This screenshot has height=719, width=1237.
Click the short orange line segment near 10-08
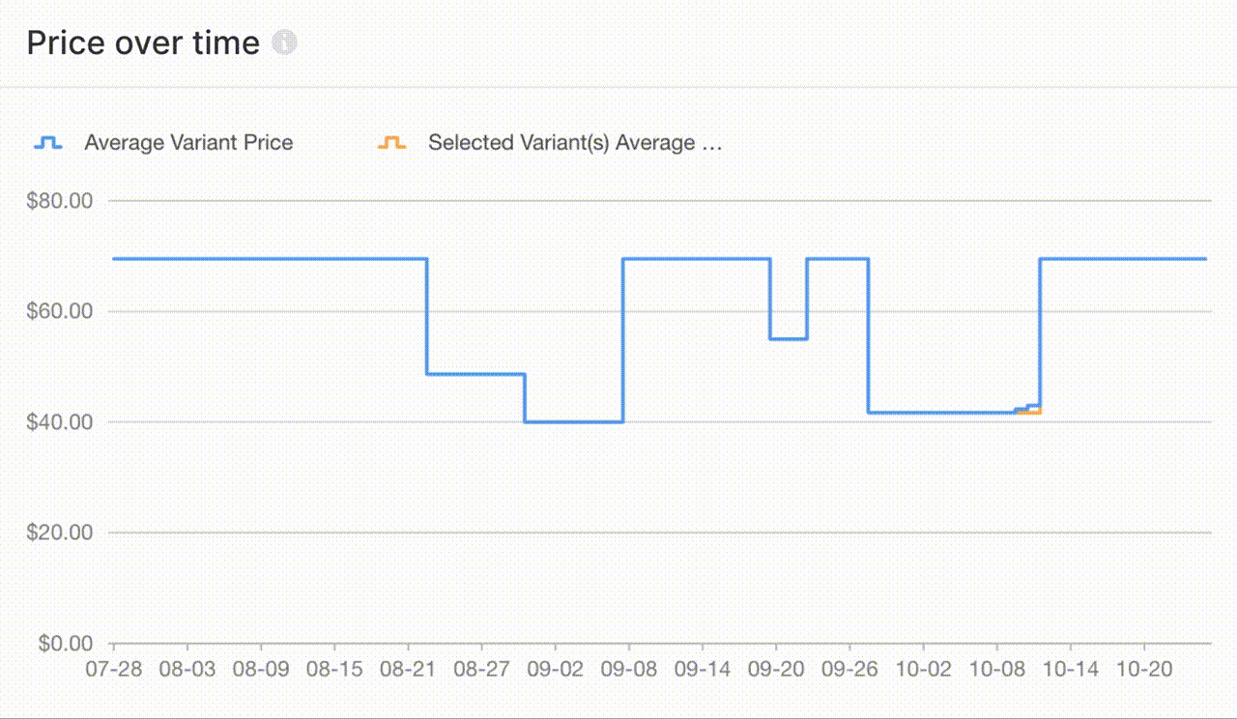[x=1030, y=413]
